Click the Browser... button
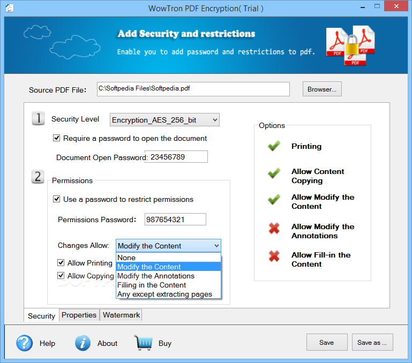412x363 pixels. coord(322,89)
